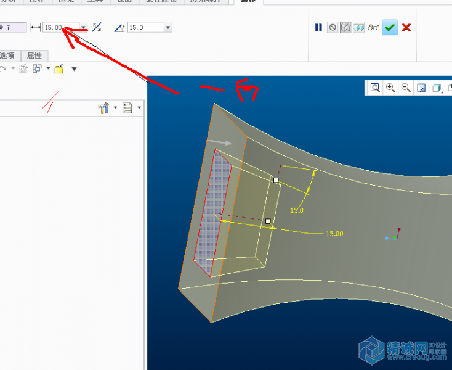The height and width of the screenshot is (370, 452).
Task: Click the yellow 15.0 angle dimension
Action: (297, 210)
